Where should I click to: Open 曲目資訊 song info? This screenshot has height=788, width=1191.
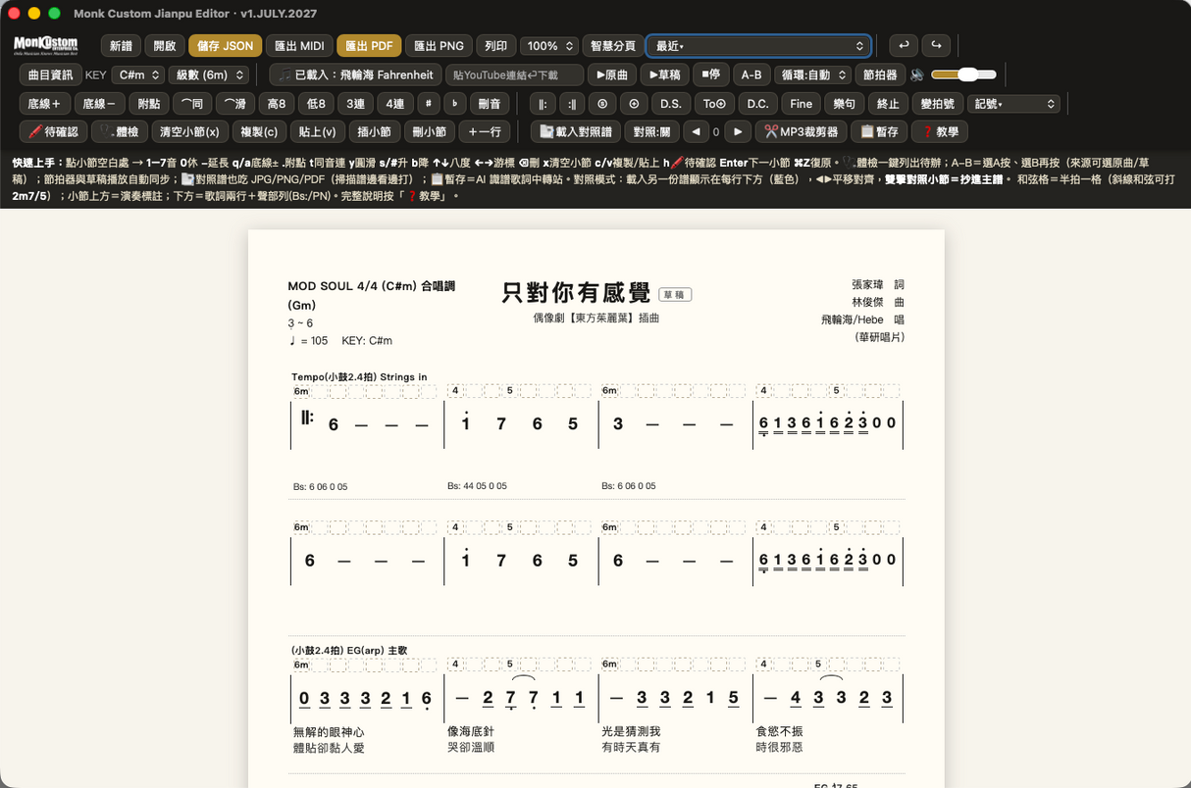pyautogui.click(x=50, y=74)
